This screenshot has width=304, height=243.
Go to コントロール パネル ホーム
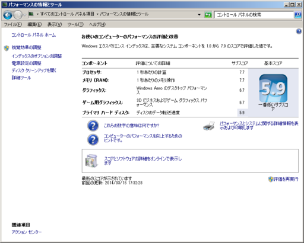[34, 35]
